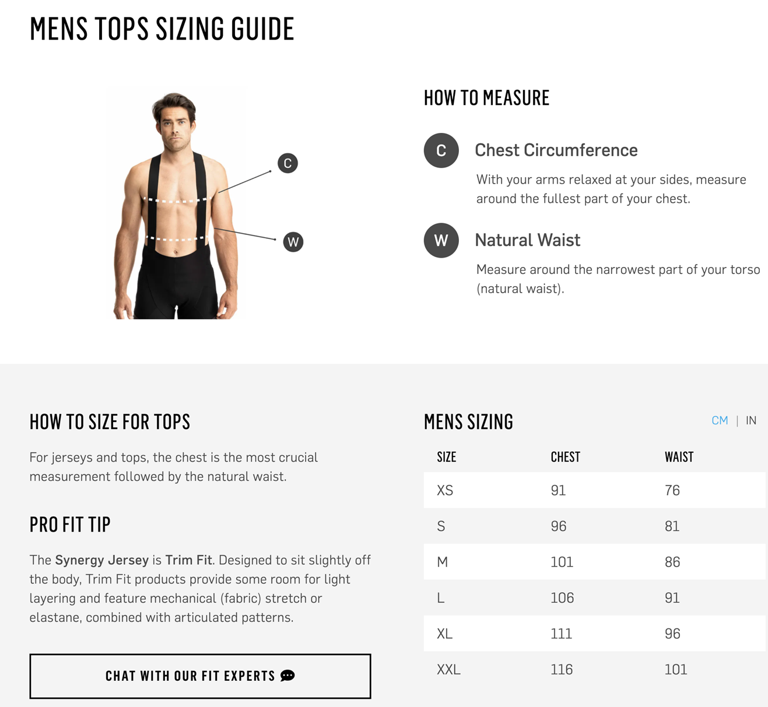This screenshot has width=768, height=707.
Task: Select the M size row
Action: pyautogui.click(x=594, y=562)
